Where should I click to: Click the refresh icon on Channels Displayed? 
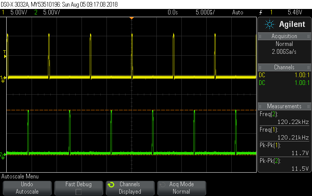pos(111,185)
